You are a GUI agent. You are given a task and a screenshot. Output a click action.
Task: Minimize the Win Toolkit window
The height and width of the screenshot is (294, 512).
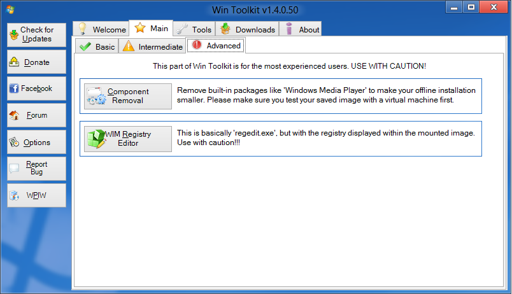(x=454, y=7)
